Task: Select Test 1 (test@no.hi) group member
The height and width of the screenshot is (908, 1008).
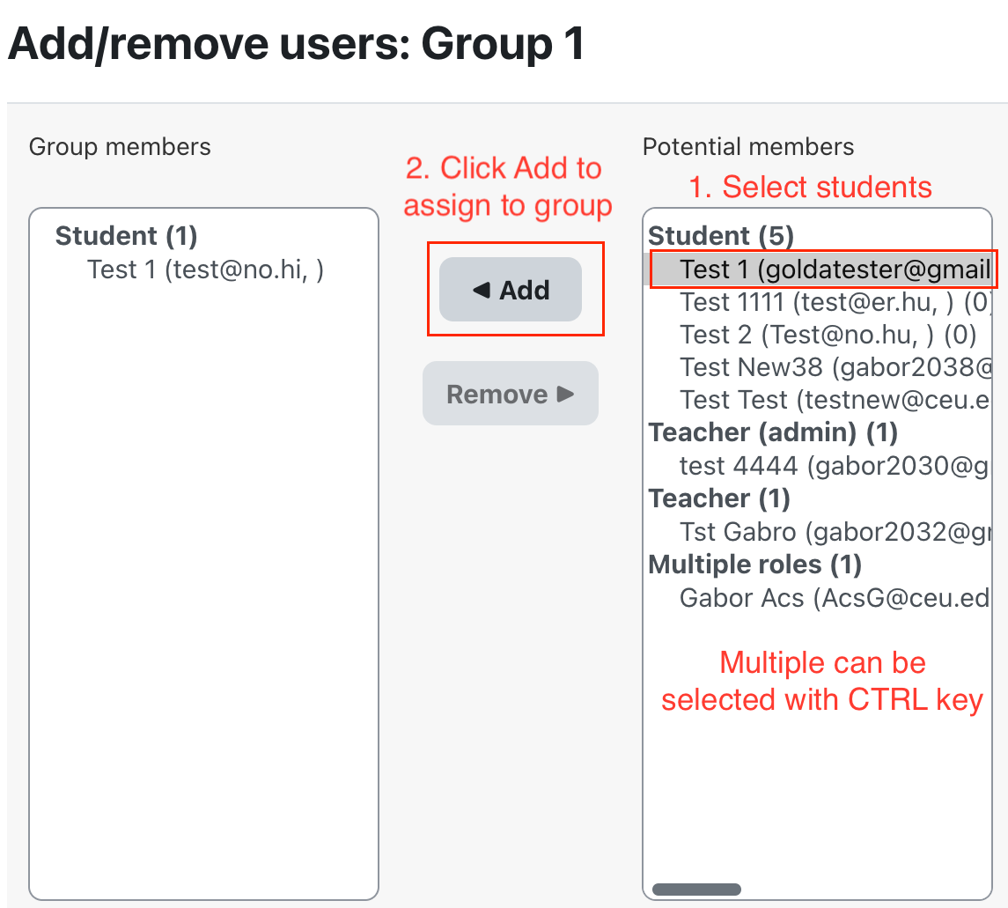Action: tap(205, 269)
